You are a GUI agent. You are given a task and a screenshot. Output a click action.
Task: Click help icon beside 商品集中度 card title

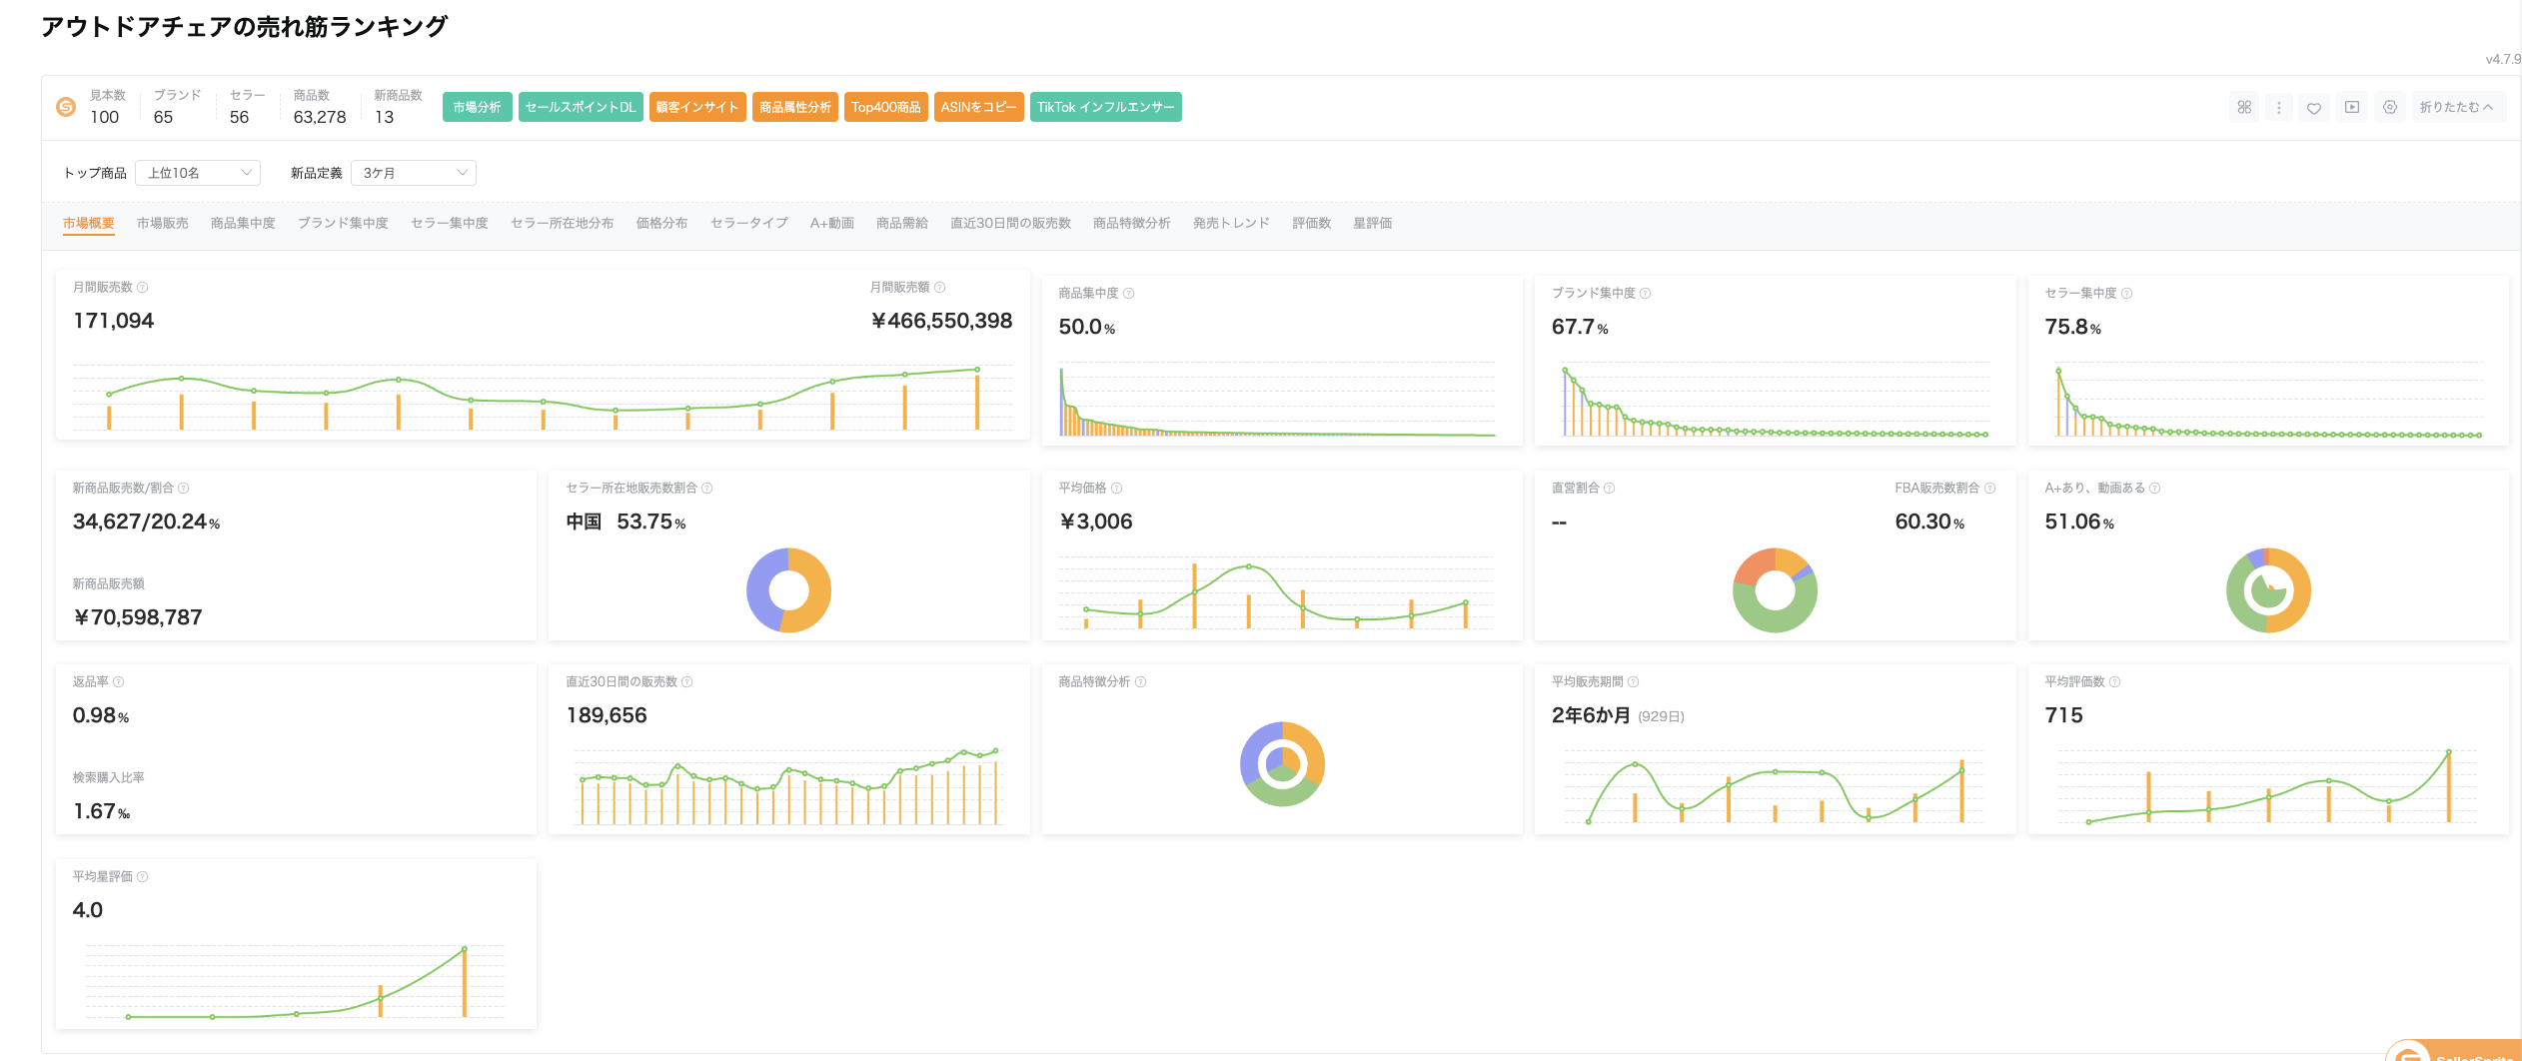click(x=1128, y=294)
